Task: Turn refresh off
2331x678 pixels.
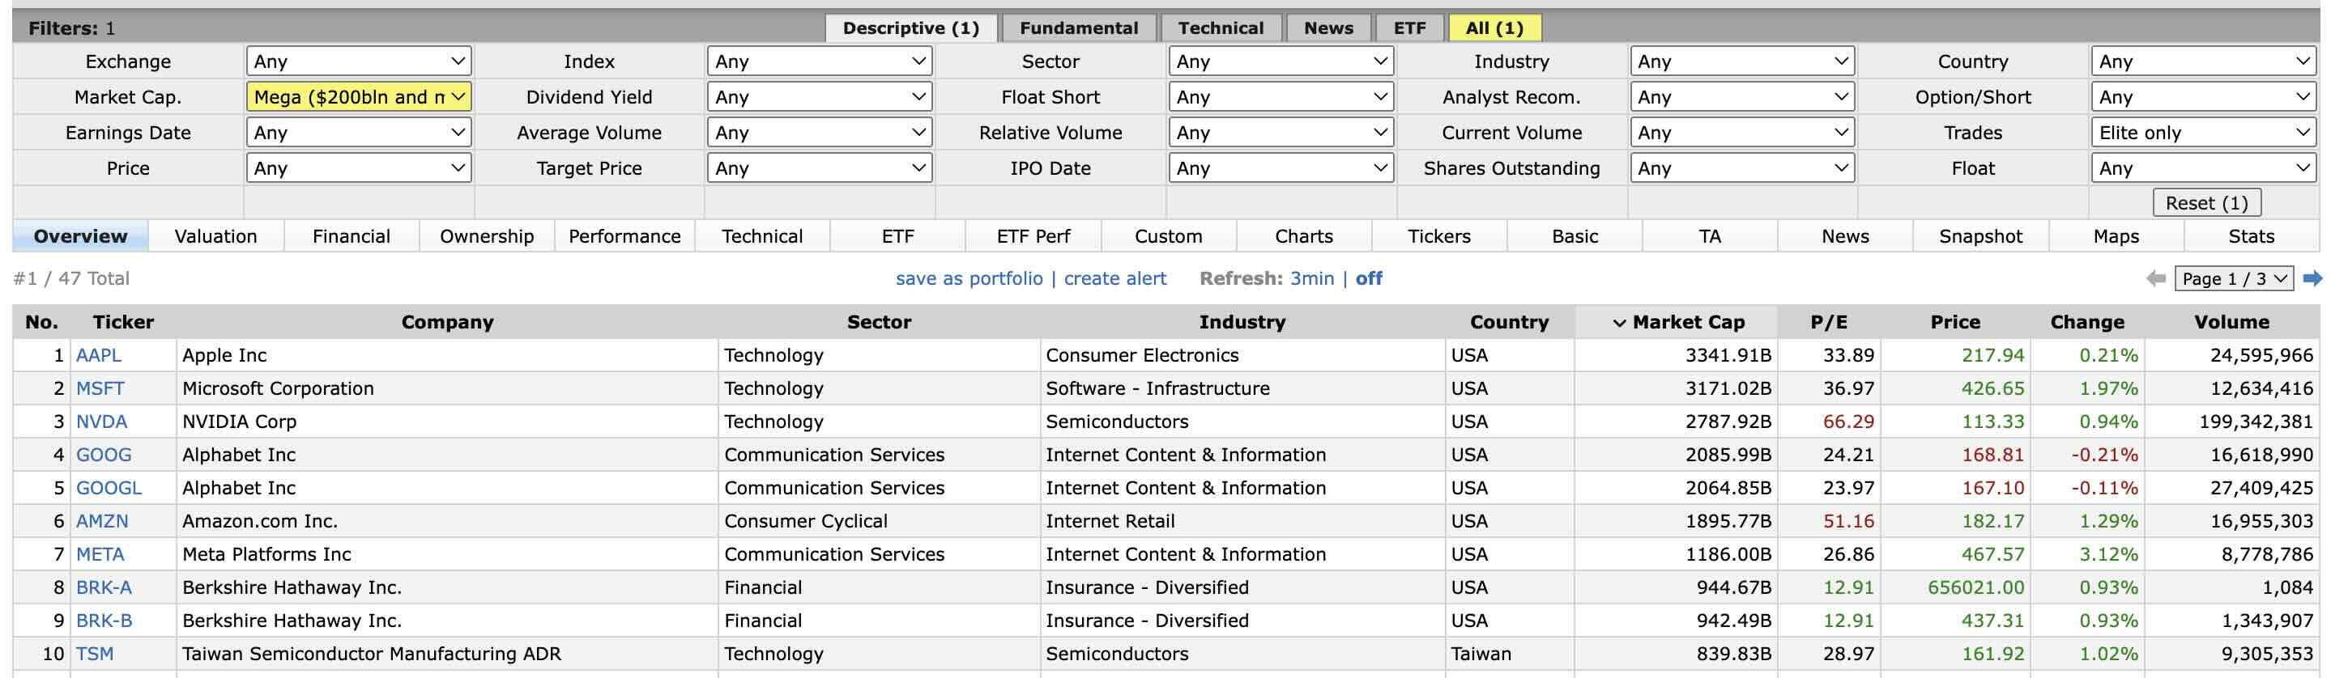Action: 1368,278
